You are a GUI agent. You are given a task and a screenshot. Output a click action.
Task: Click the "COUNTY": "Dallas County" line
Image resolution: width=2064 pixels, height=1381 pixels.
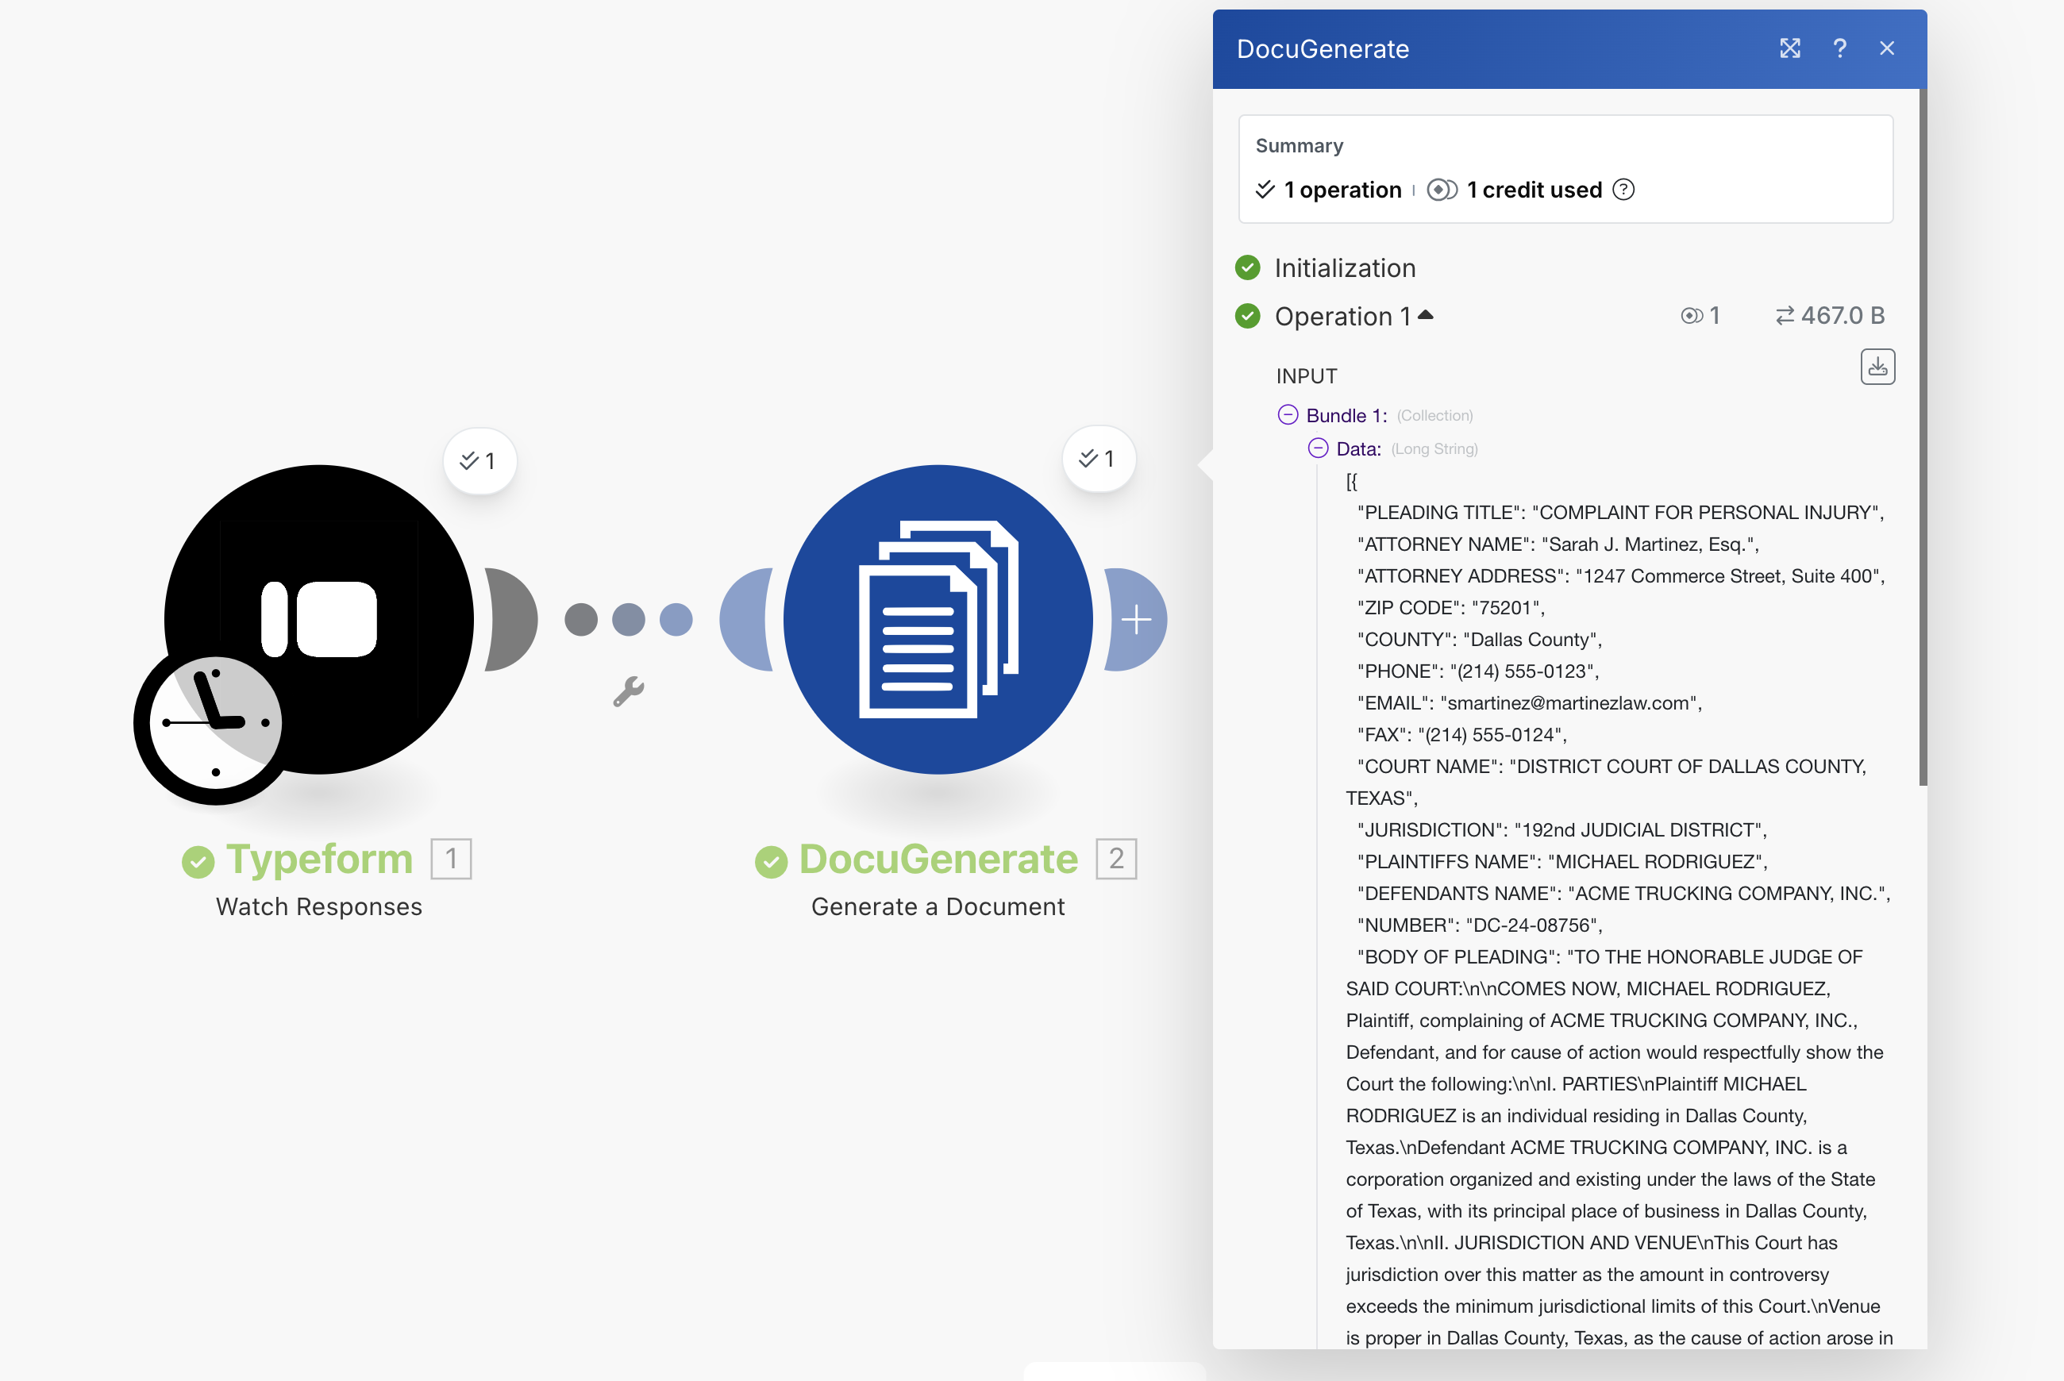(x=1480, y=640)
